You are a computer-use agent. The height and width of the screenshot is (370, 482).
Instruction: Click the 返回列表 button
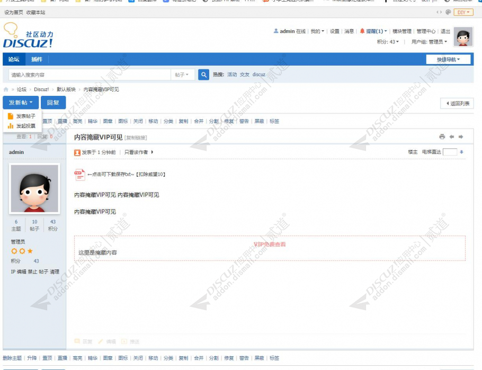(x=457, y=104)
